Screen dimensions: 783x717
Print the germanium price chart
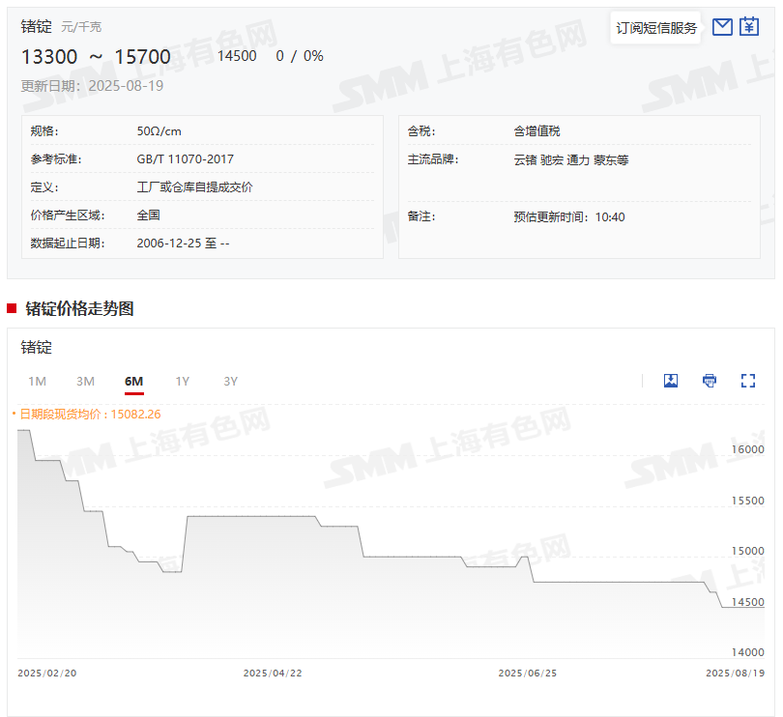point(710,381)
